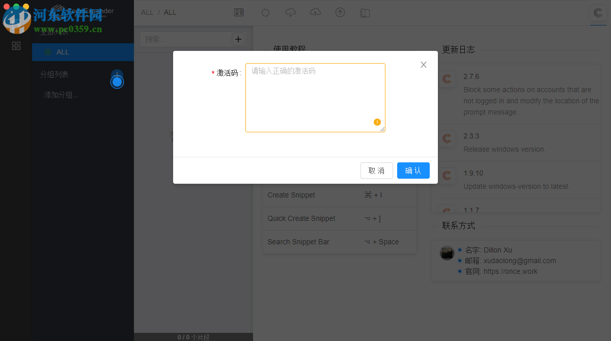Click the grid snippets icon in the left sidebar

pyautogui.click(x=16, y=46)
